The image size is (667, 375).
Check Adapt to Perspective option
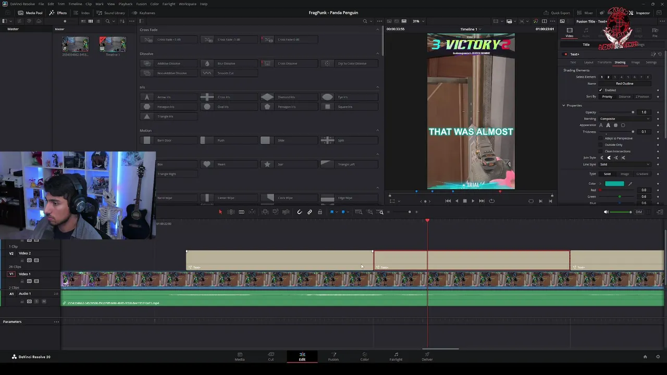click(x=600, y=138)
